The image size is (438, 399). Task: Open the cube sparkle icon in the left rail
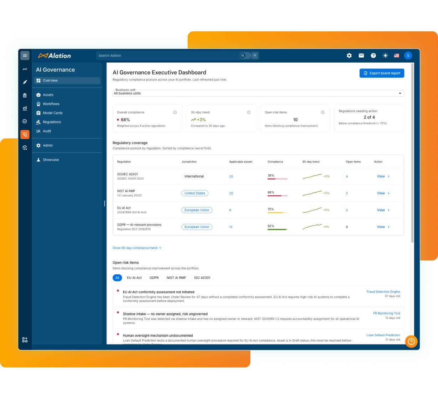click(25, 147)
